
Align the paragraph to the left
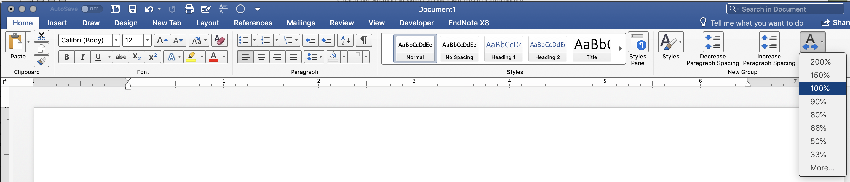245,57
